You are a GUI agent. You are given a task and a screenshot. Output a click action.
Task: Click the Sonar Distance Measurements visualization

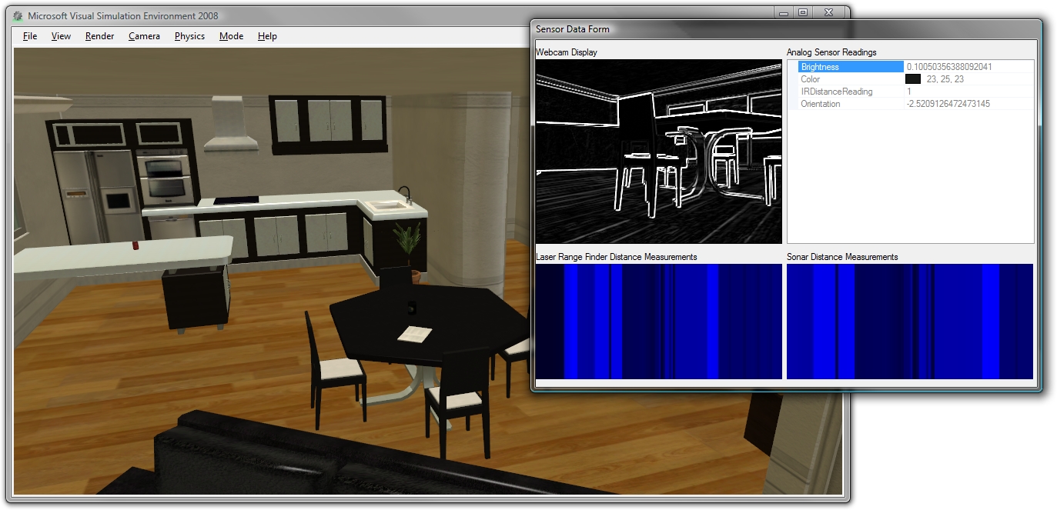pyautogui.click(x=908, y=322)
